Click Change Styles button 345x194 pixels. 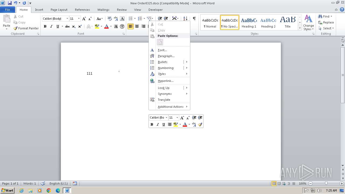click(x=308, y=23)
